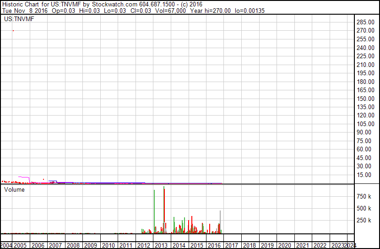Viewport: 380px width, 249px height.
Task: Click the 2012 year label
Action: pos(144,245)
